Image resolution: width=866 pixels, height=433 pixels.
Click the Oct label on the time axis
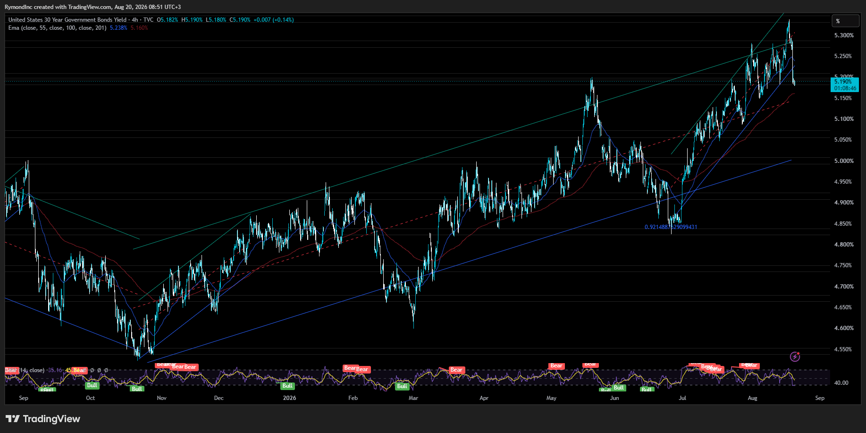[x=91, y=398]
